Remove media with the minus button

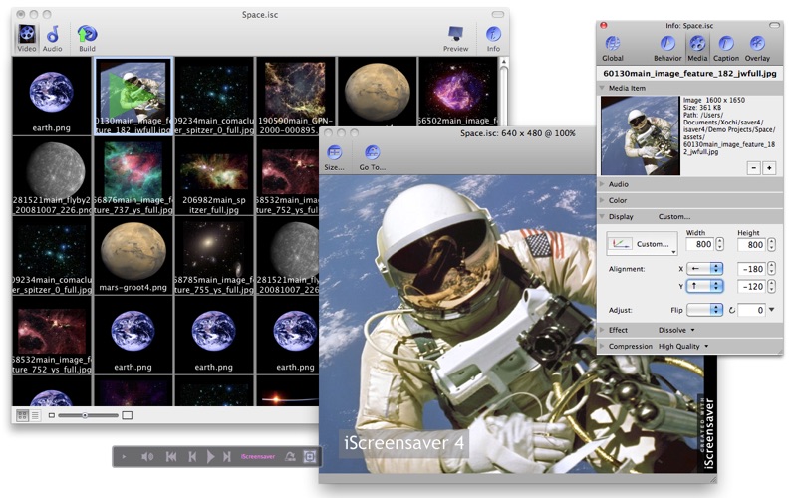(x=754, y=168)
